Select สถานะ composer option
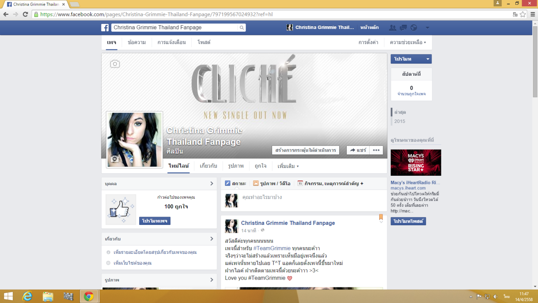The image size is (538, 303). click(235, 184)
